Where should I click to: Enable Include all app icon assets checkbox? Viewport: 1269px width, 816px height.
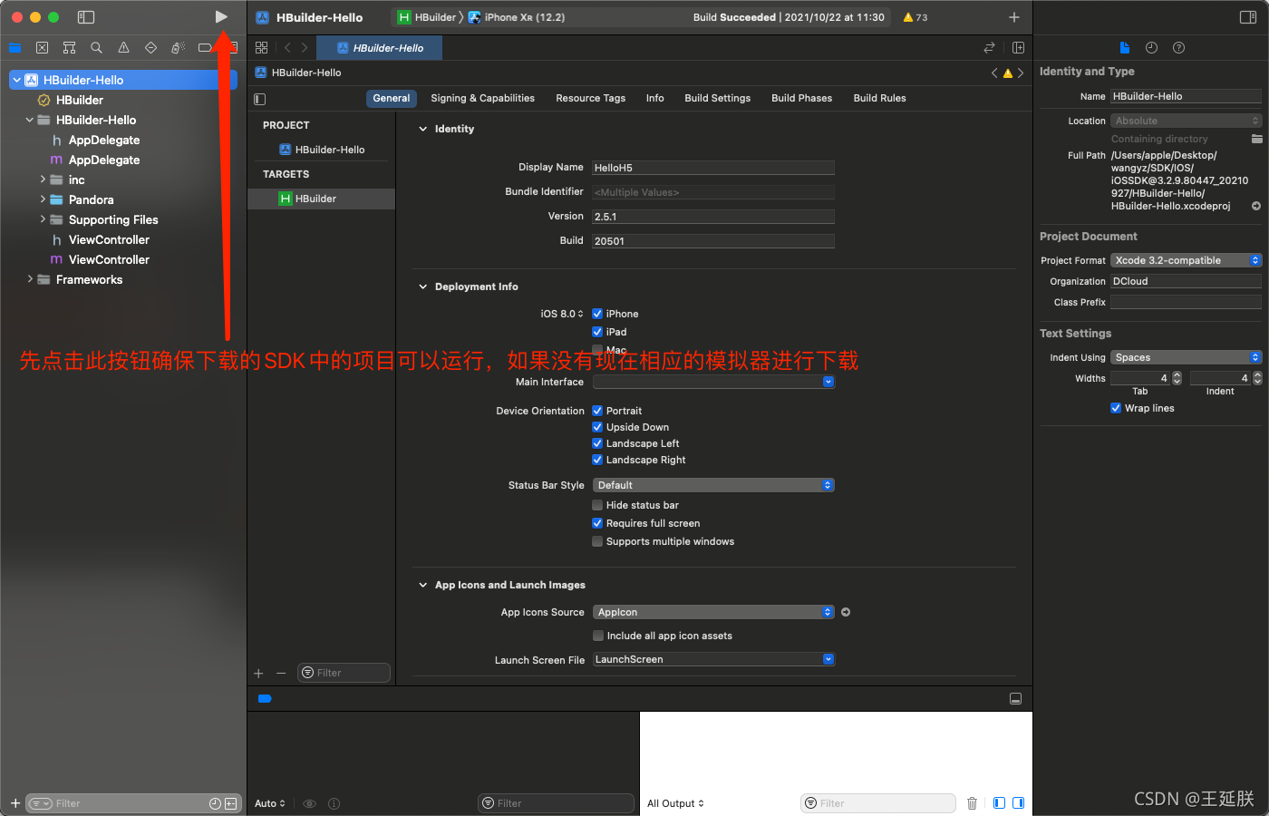point(598,636)
